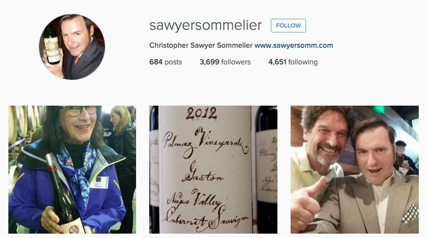Click the Napa Valley text on label
This screenshot has width=428, height=238.
point(194,200)
